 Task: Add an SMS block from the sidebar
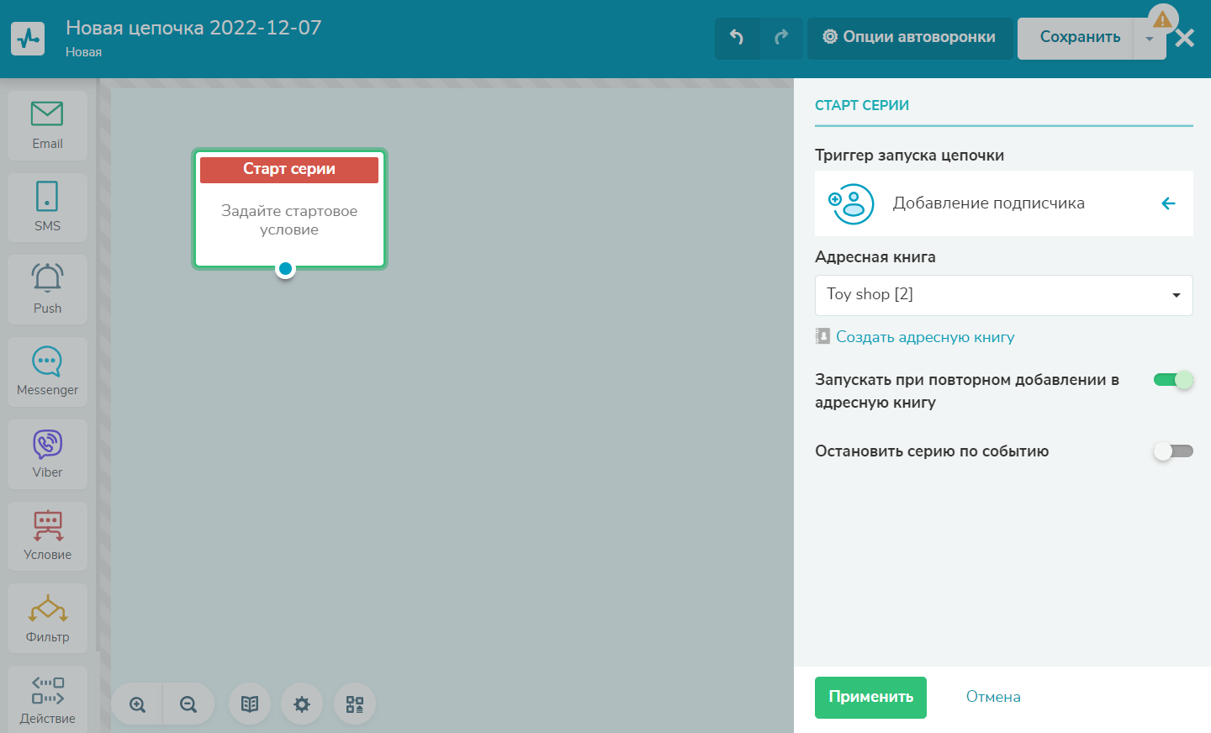(x=47, y=208)
